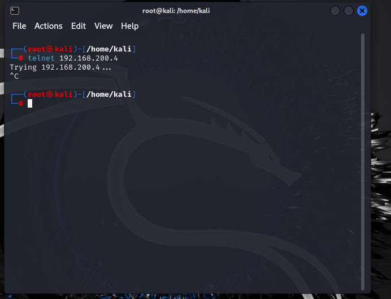Open the Edit menu
Viewport: 391px width, 299px height.
coord(79,26)
